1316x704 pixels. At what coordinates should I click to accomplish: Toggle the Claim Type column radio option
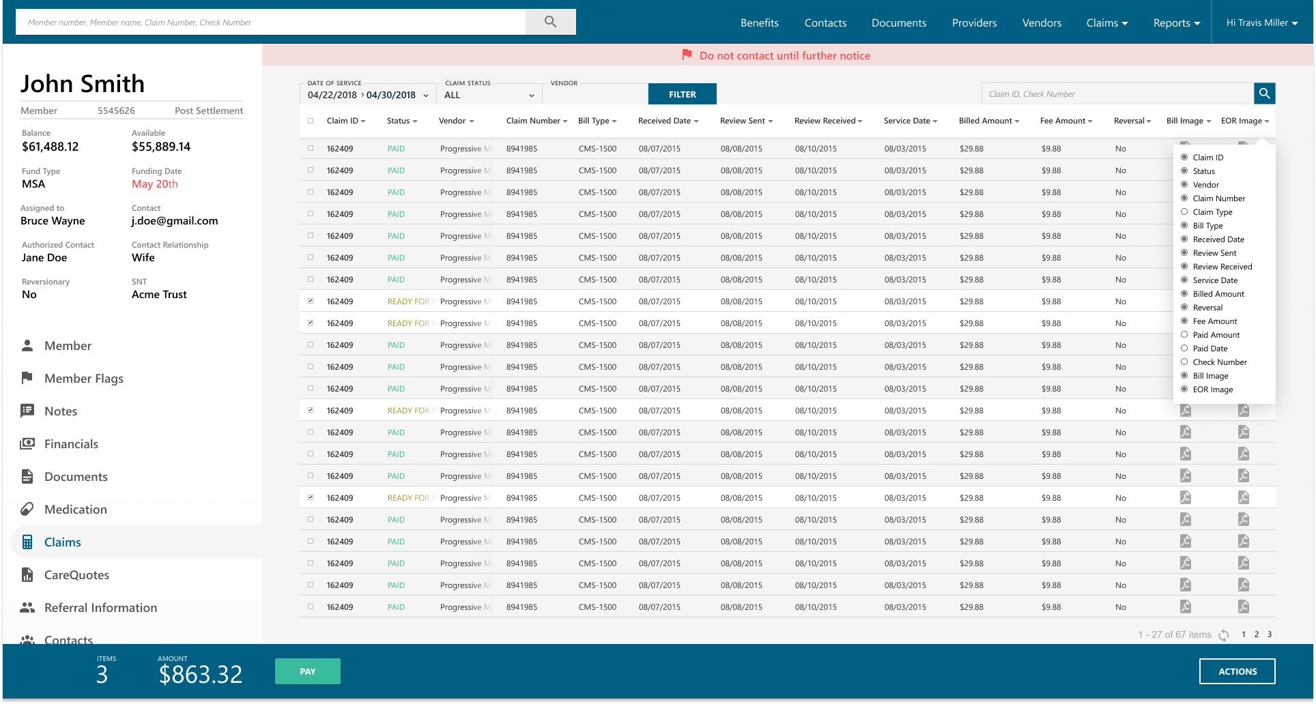1184,211
